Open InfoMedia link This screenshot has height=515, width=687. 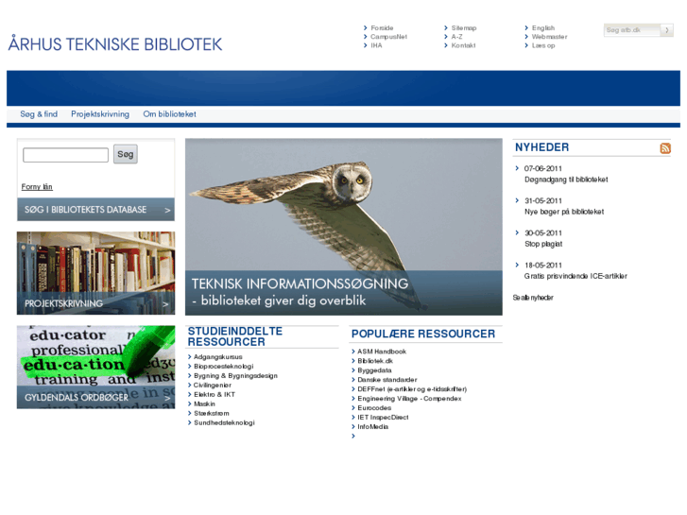click(372, 427)
